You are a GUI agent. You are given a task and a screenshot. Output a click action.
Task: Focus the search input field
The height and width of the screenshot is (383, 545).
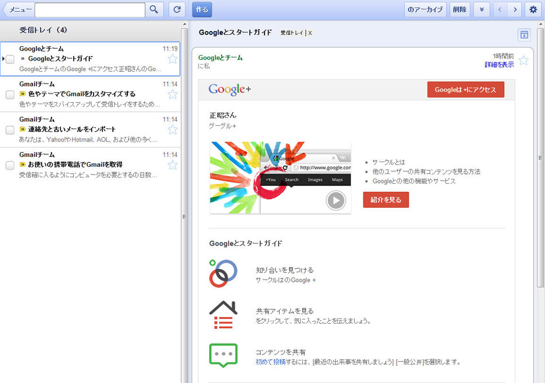click(x=90, y=10)
